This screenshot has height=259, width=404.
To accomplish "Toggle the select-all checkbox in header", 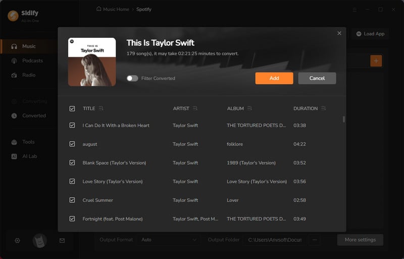I will click(72, 108).
